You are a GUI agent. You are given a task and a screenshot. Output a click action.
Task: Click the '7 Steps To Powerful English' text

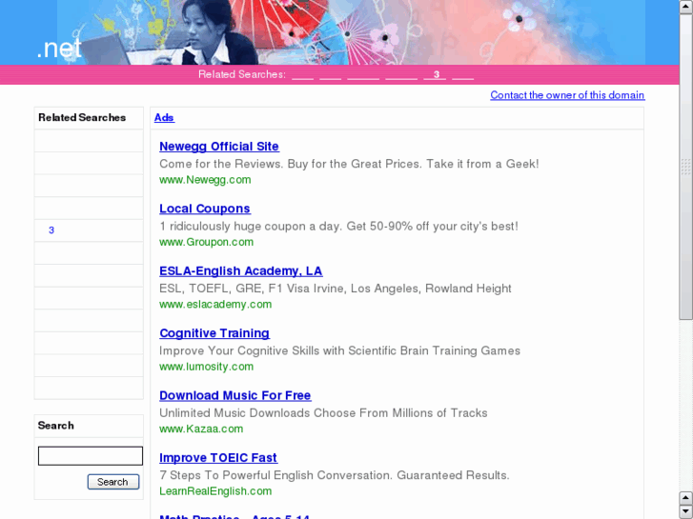[x=335, y=475]
